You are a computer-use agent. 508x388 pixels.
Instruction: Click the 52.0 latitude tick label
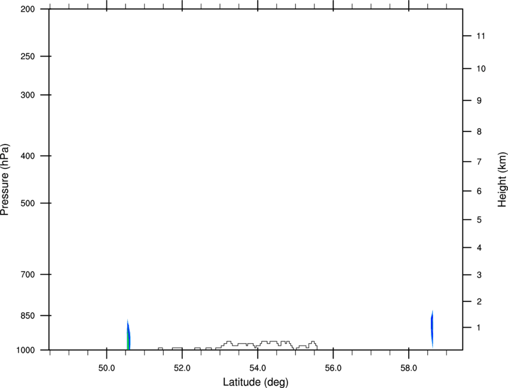pyautogui.click(x=182, y=368)
